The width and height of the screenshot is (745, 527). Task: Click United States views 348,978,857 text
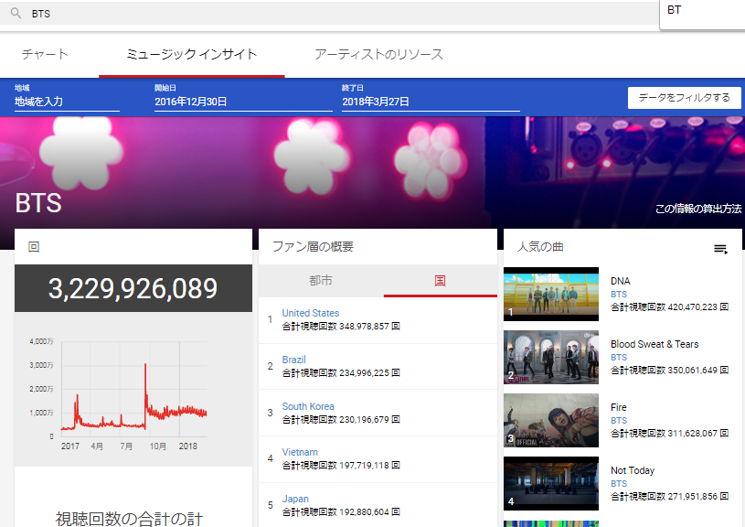tap(341, 327)
